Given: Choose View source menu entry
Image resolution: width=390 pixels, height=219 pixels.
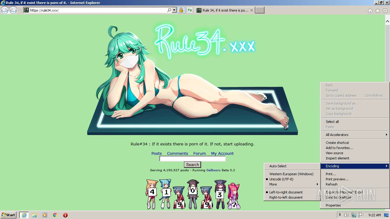Looking at the screenshot, I should [x=355, y=153].
